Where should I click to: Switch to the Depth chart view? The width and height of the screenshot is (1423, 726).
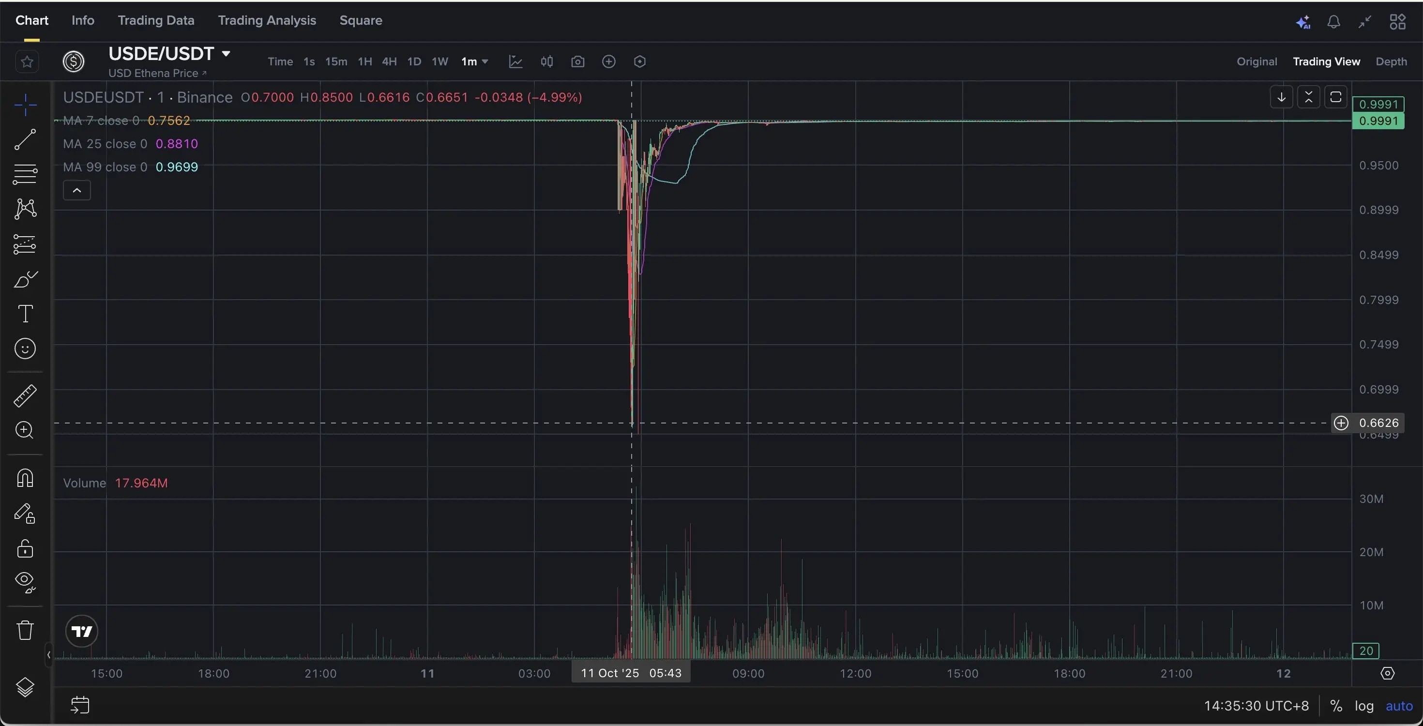1391,61
